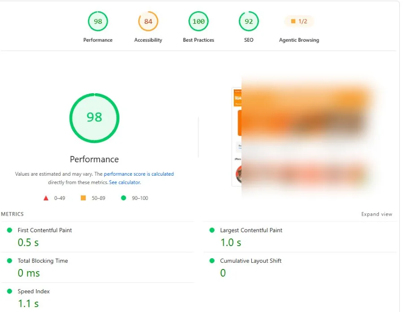Screen dimensions: 403x312
Task: Click the Total Blocking Time value 0 ms
Action: click(29, 273)
